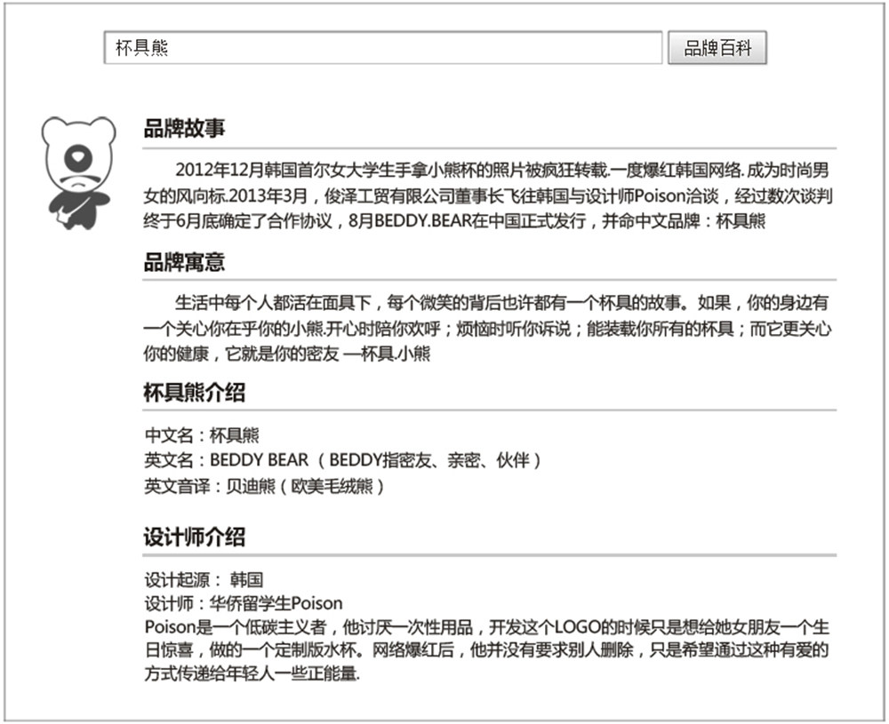Image resolution: width=889 pixels, height=724 pixels.
Task: Click the paragraph starting 生活中每个人
Action: tap(487, 329)
